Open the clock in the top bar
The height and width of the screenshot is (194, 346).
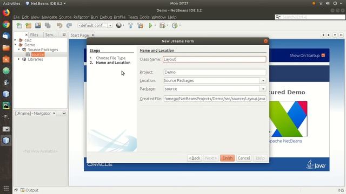(x=179, y=3)
